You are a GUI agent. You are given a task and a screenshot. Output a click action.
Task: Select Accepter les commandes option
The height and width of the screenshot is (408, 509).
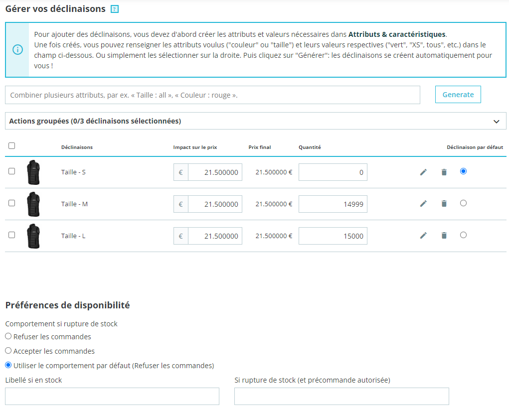8,351
